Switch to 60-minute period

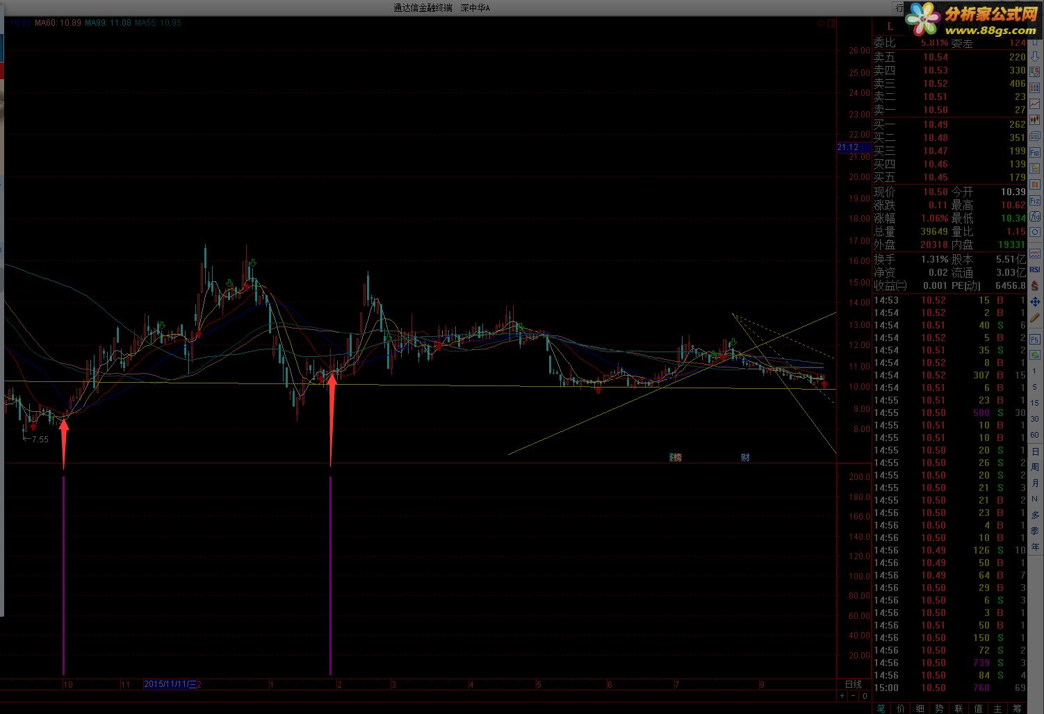1035,435
